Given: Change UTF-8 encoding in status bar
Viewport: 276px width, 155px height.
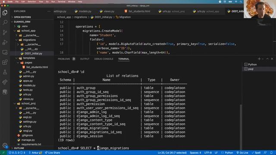Looking at the screenshot, I should point(208,153).
